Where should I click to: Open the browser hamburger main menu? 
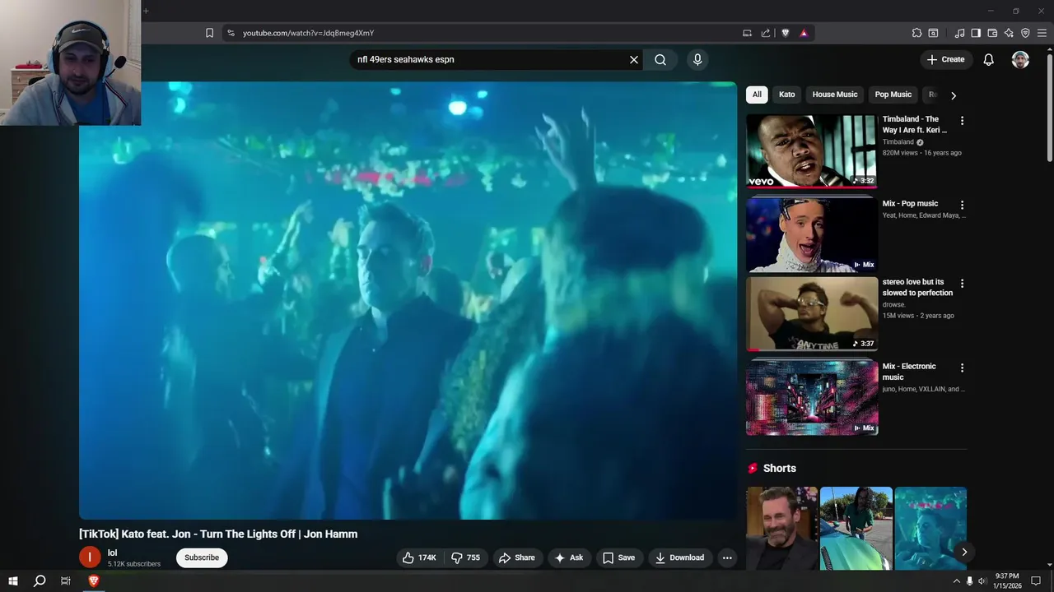point(1042,33)
